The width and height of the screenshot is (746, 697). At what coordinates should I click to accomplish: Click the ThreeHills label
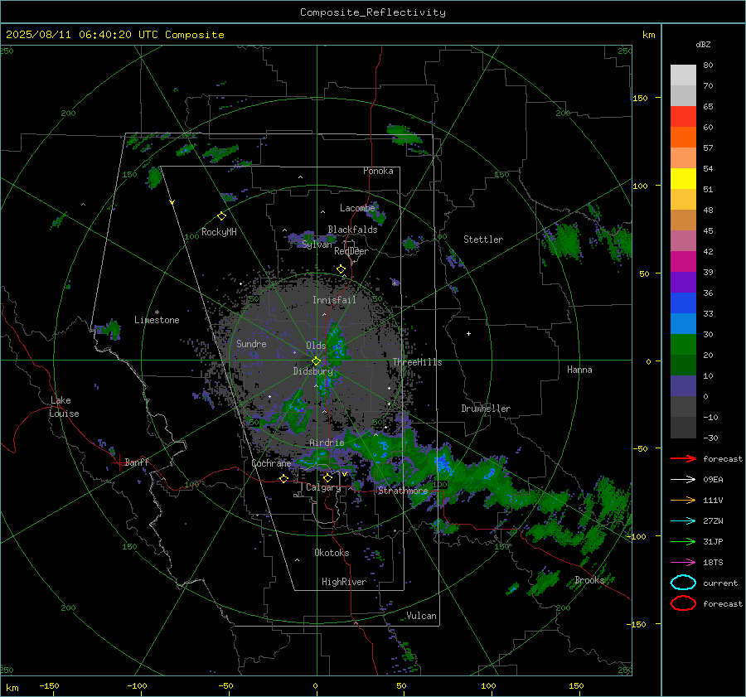pyautogui.click(x=417, y=362)
